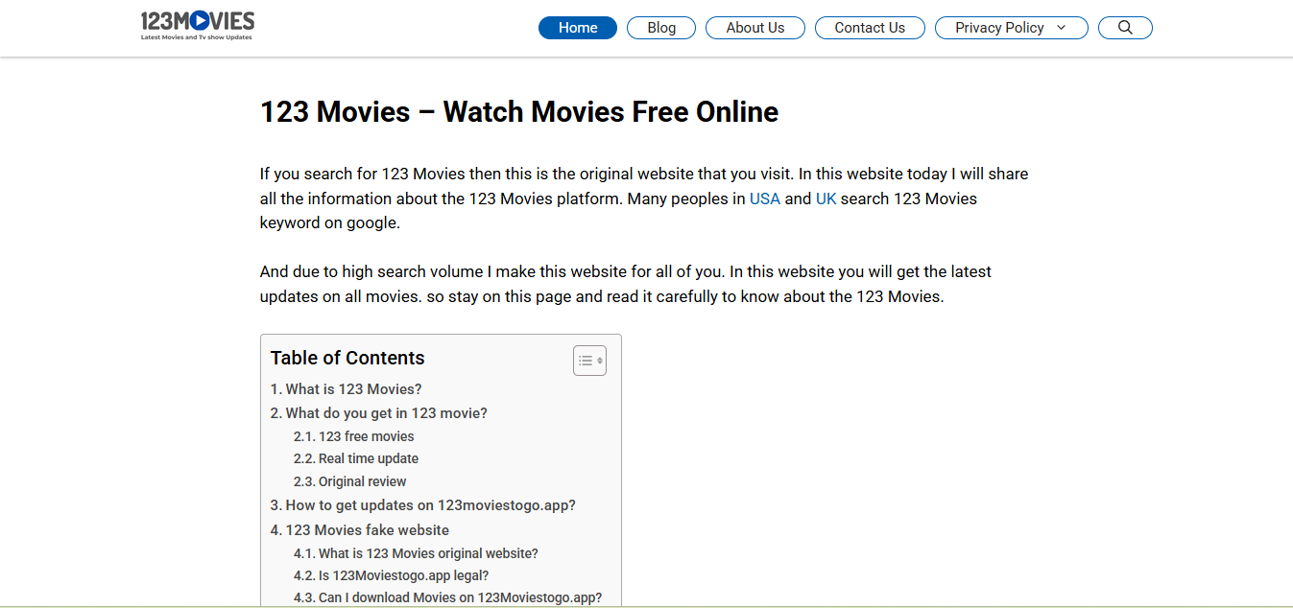Click the '123 Movies – Watch Movies Free Online' heading
The image size is (1293, 608).
pyautogui.click(x=519, y=112)
